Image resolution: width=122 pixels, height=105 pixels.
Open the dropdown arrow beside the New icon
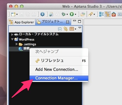pos(17,14)
